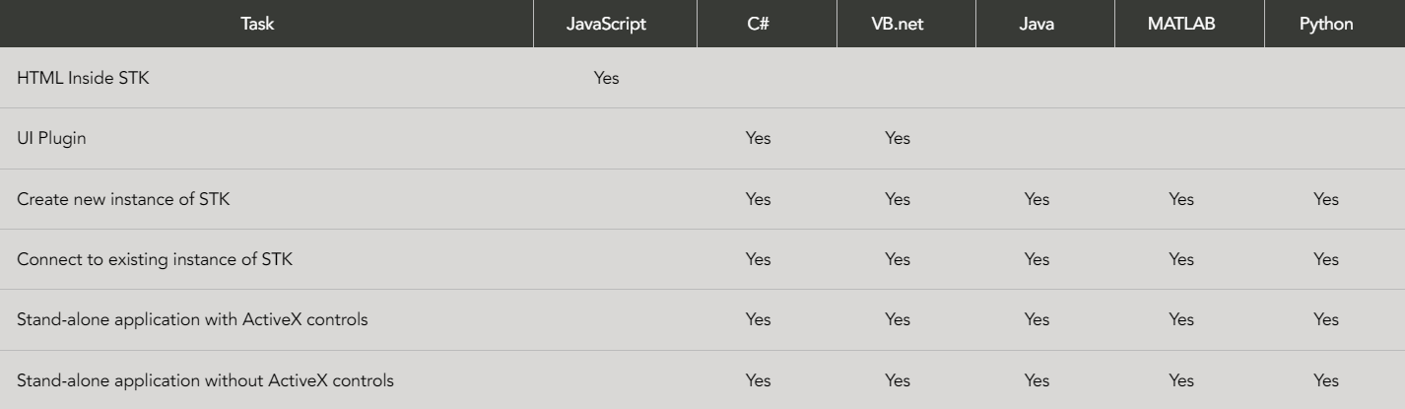
Task: Select the HTML Inside STK row label
Action: [x=84, y=78]
